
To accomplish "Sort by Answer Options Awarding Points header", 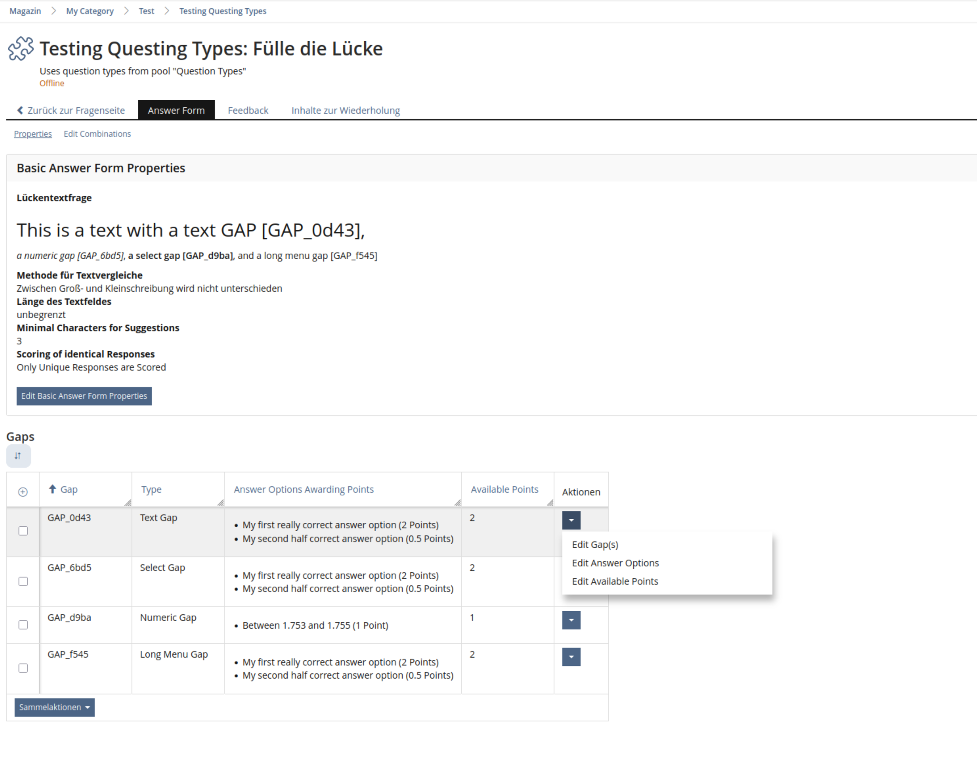I will click(303, 489).
